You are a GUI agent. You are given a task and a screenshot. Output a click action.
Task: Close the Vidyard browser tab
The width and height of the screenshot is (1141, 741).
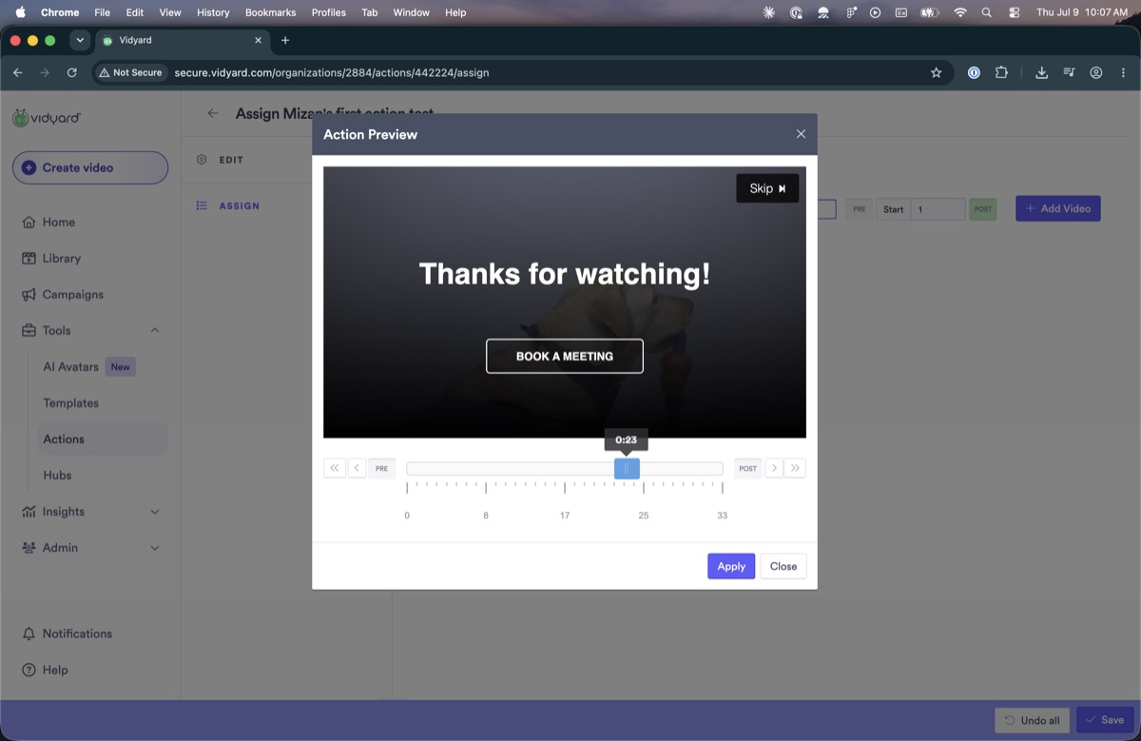click(258, 40)
